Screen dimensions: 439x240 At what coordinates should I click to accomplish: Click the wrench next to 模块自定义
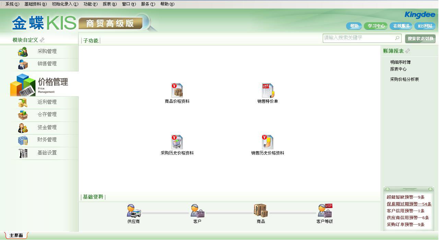(42, 40)
